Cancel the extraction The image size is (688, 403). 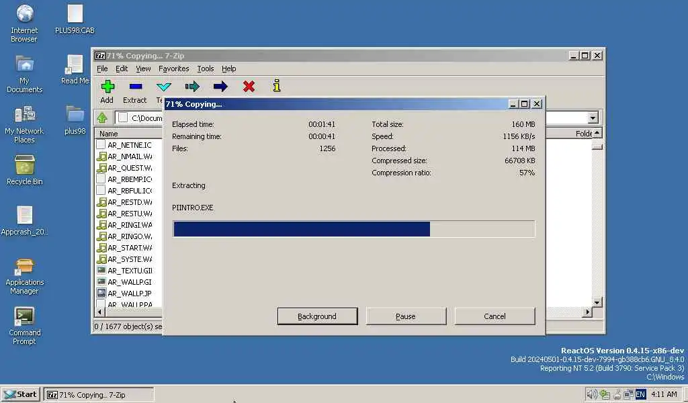click(494, 316)
